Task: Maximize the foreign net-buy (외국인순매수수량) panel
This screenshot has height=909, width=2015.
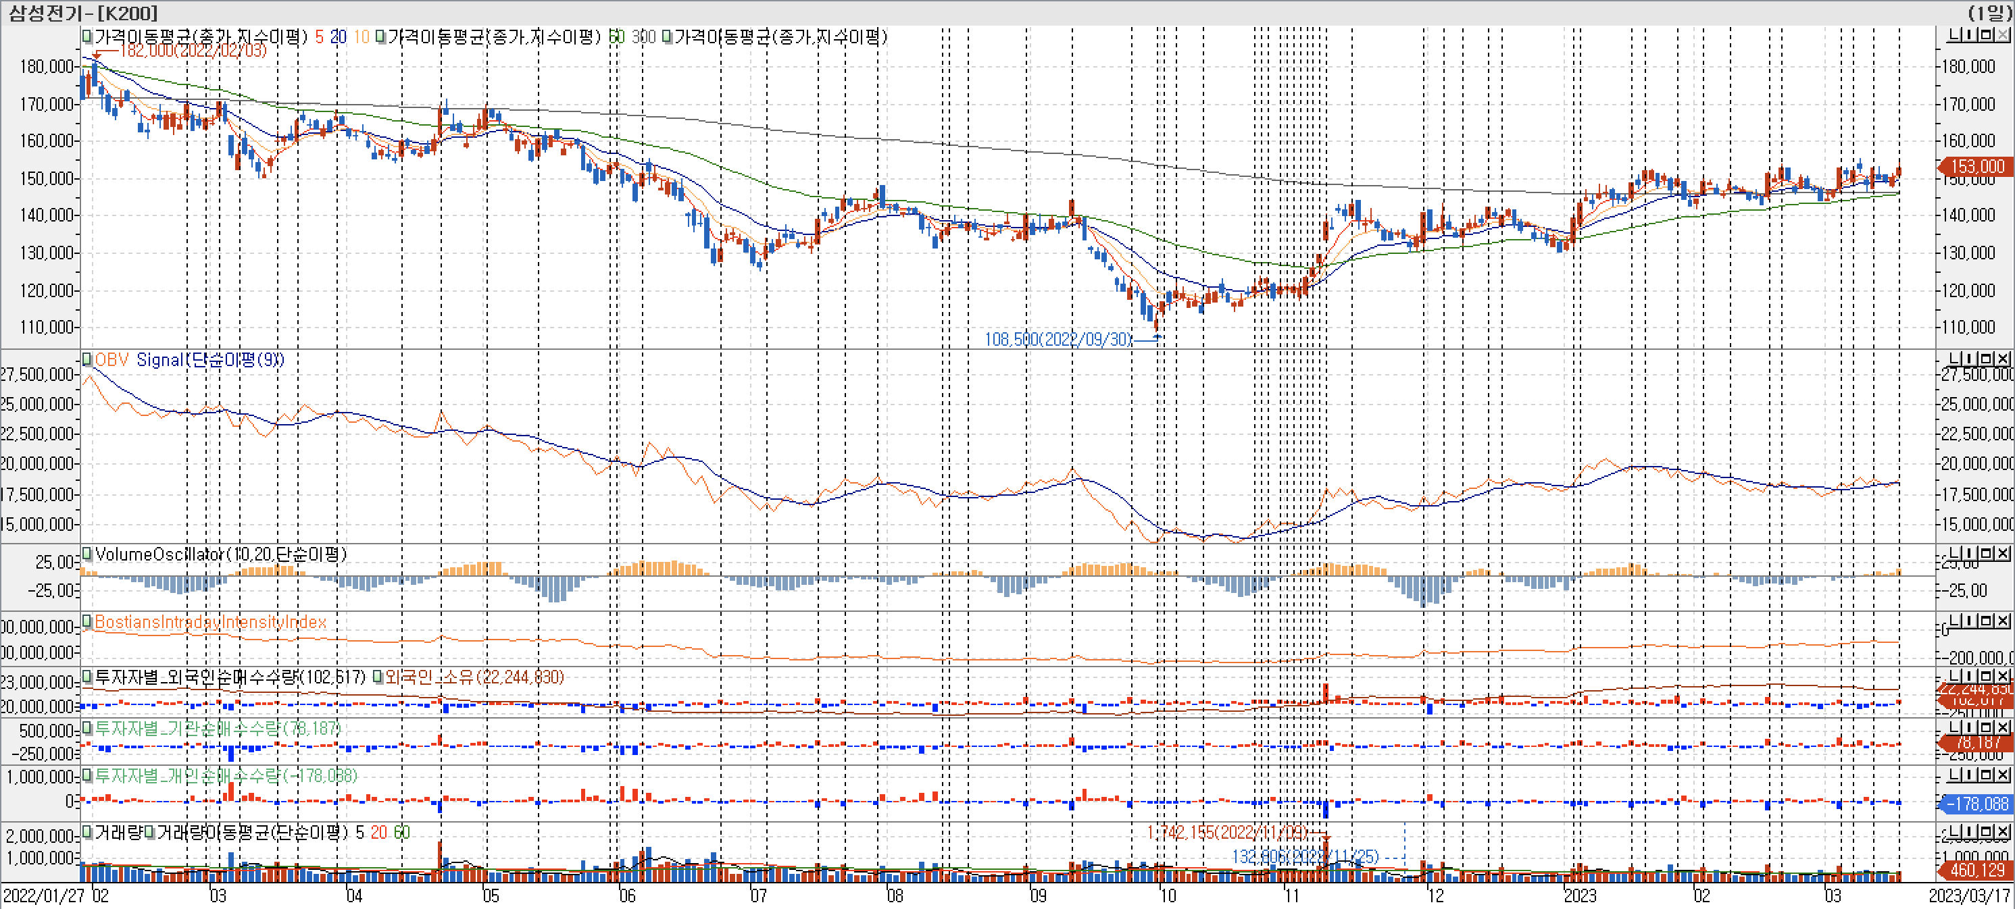Action: 1987,676
